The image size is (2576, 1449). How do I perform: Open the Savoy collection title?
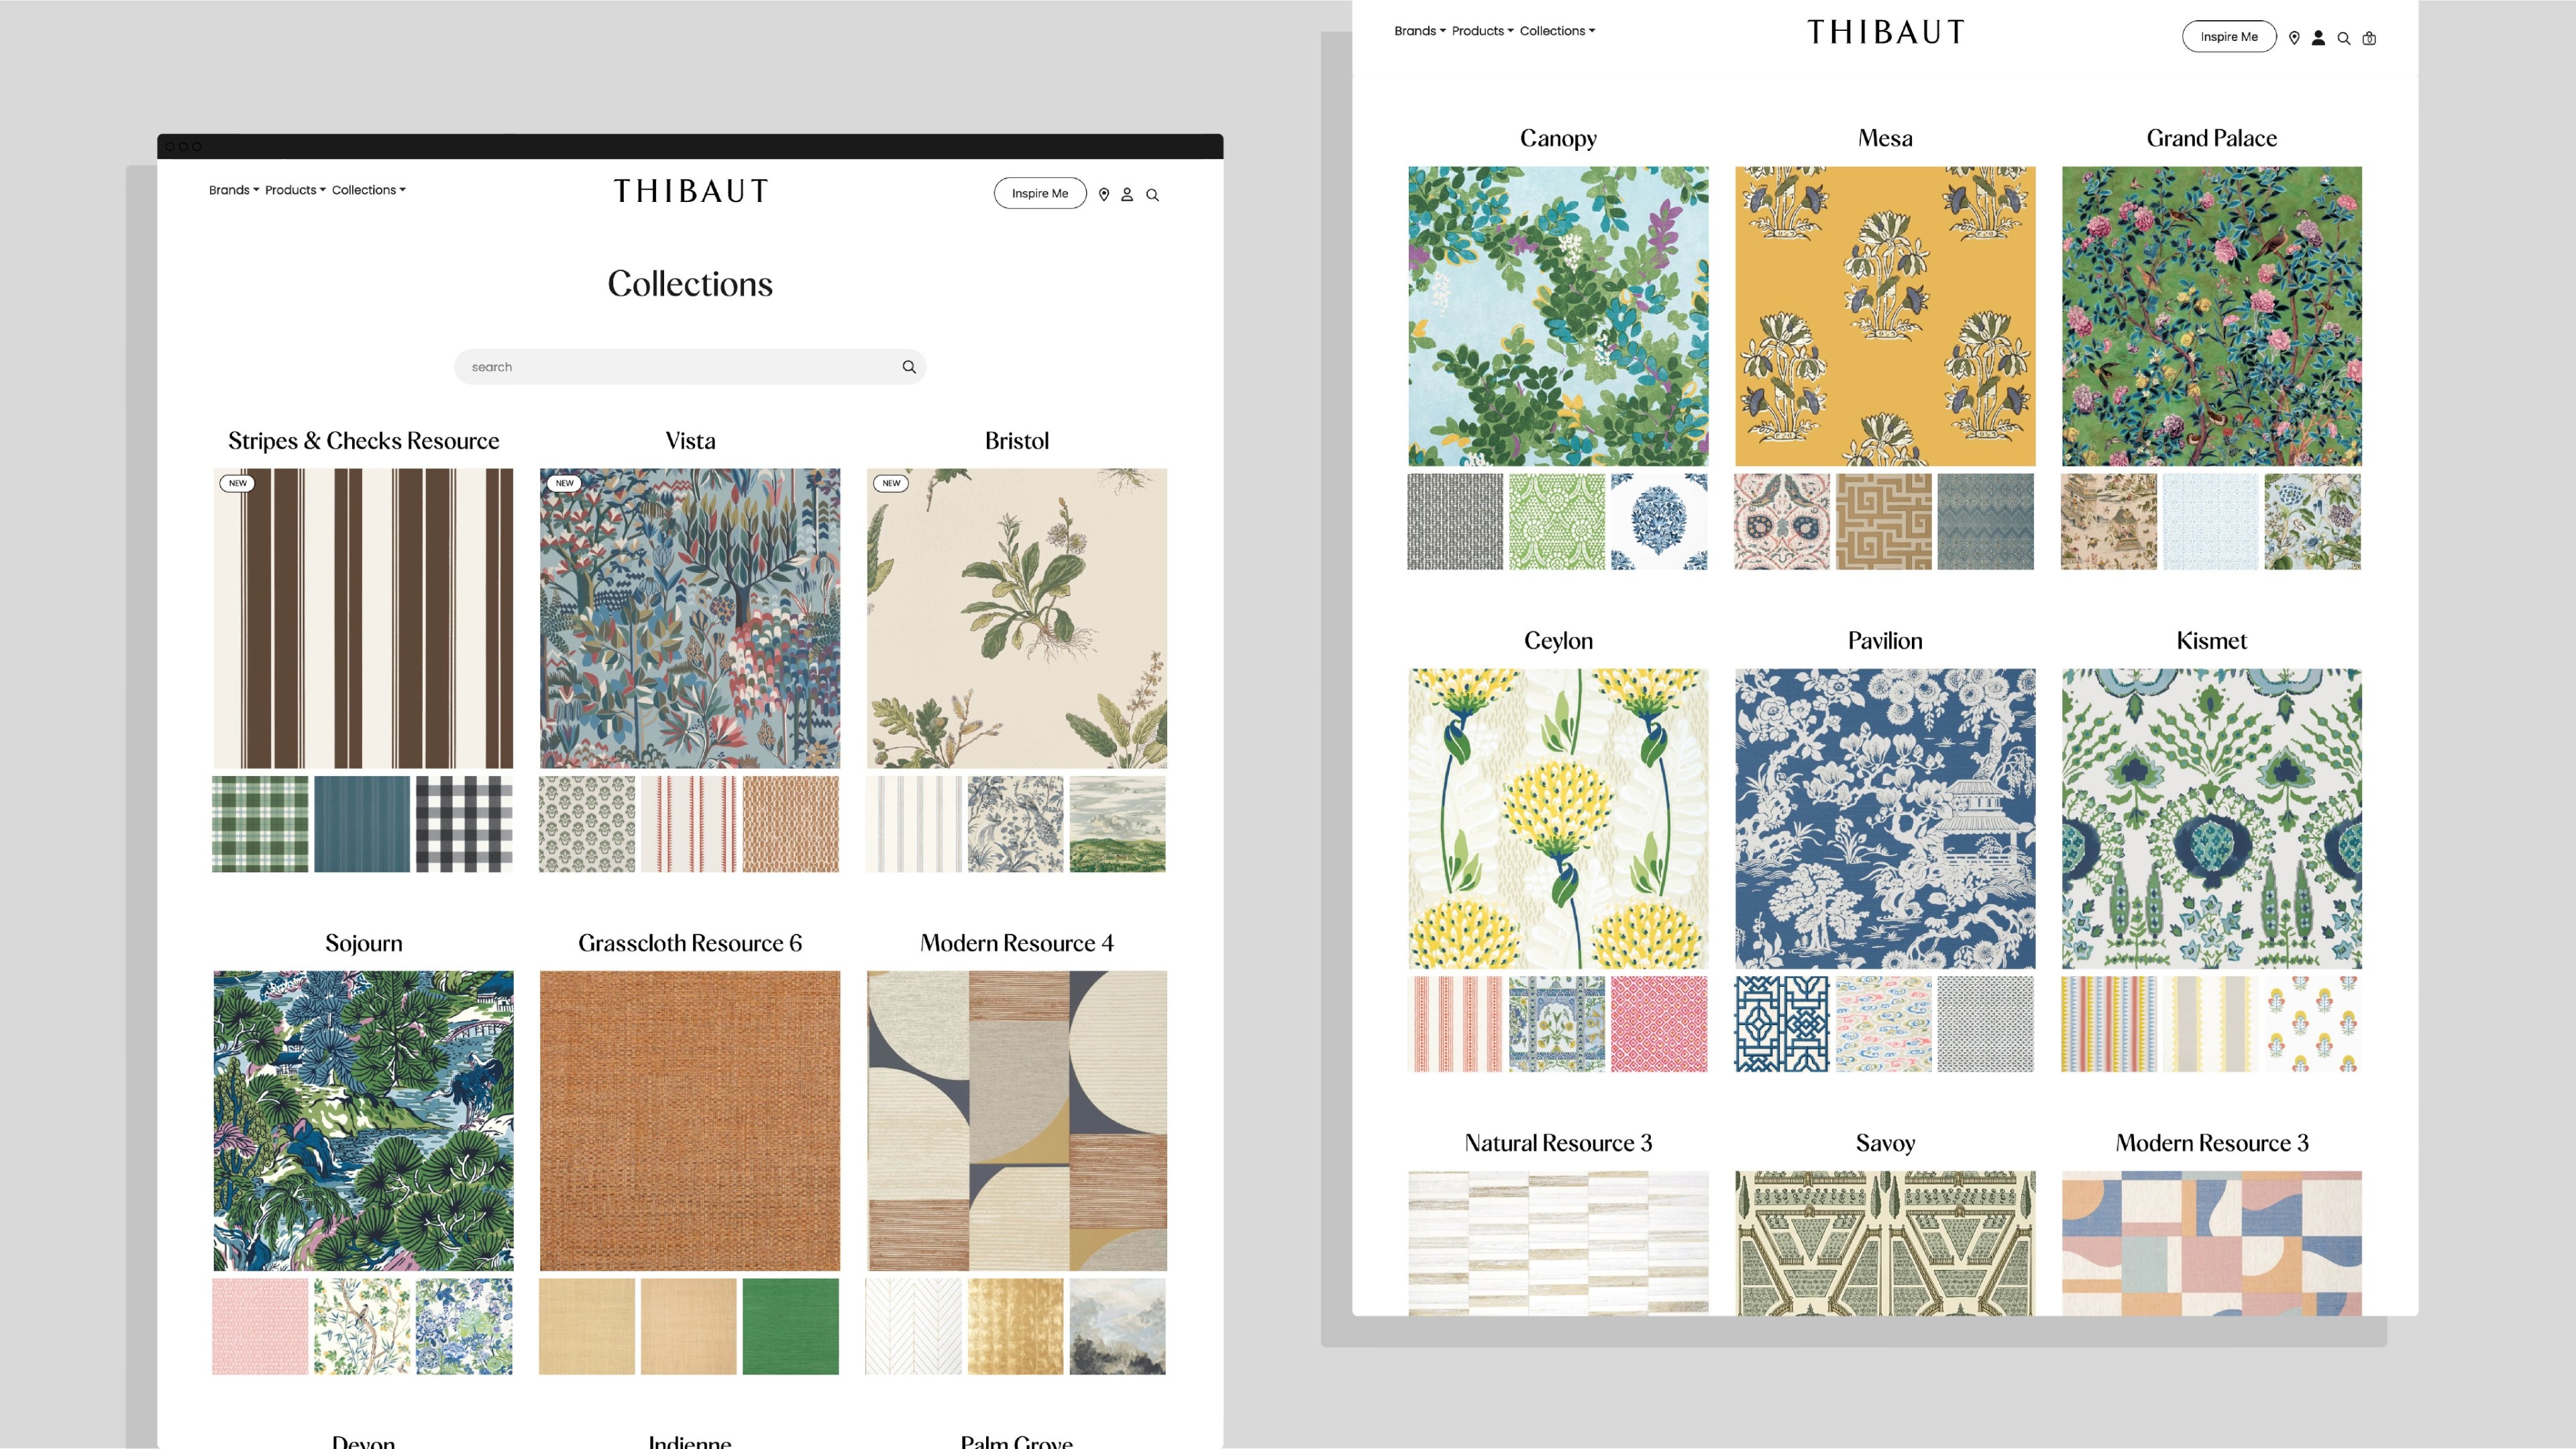(x=1885, y=1143)
